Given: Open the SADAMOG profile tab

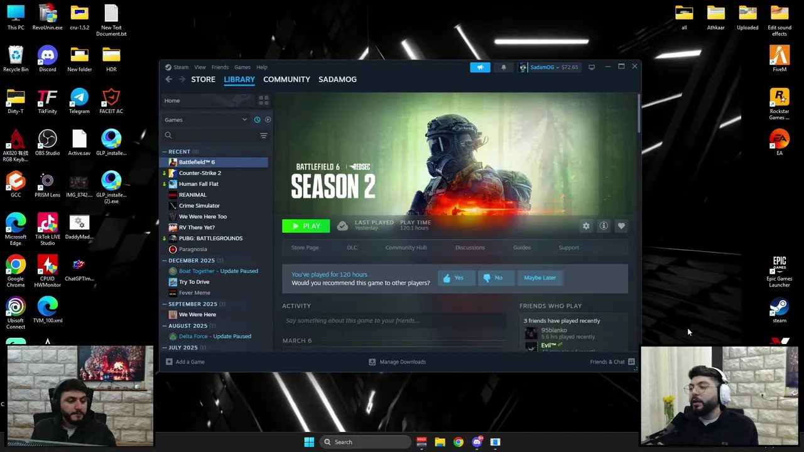Looking at the screenshot, I should coord(337,79).
